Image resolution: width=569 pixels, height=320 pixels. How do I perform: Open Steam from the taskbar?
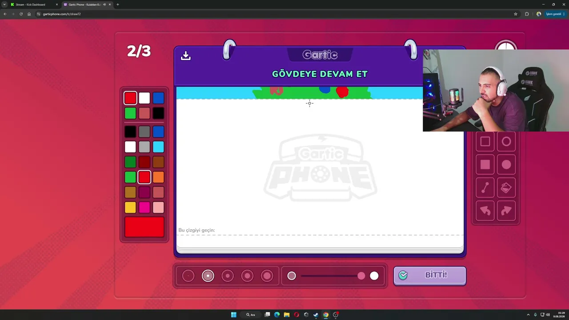click(316, 315)
